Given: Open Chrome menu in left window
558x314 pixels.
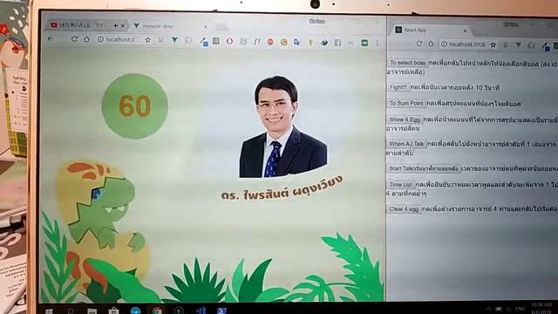Looking at the screenshot, I should pyautogui.click(x=378, y=43).
